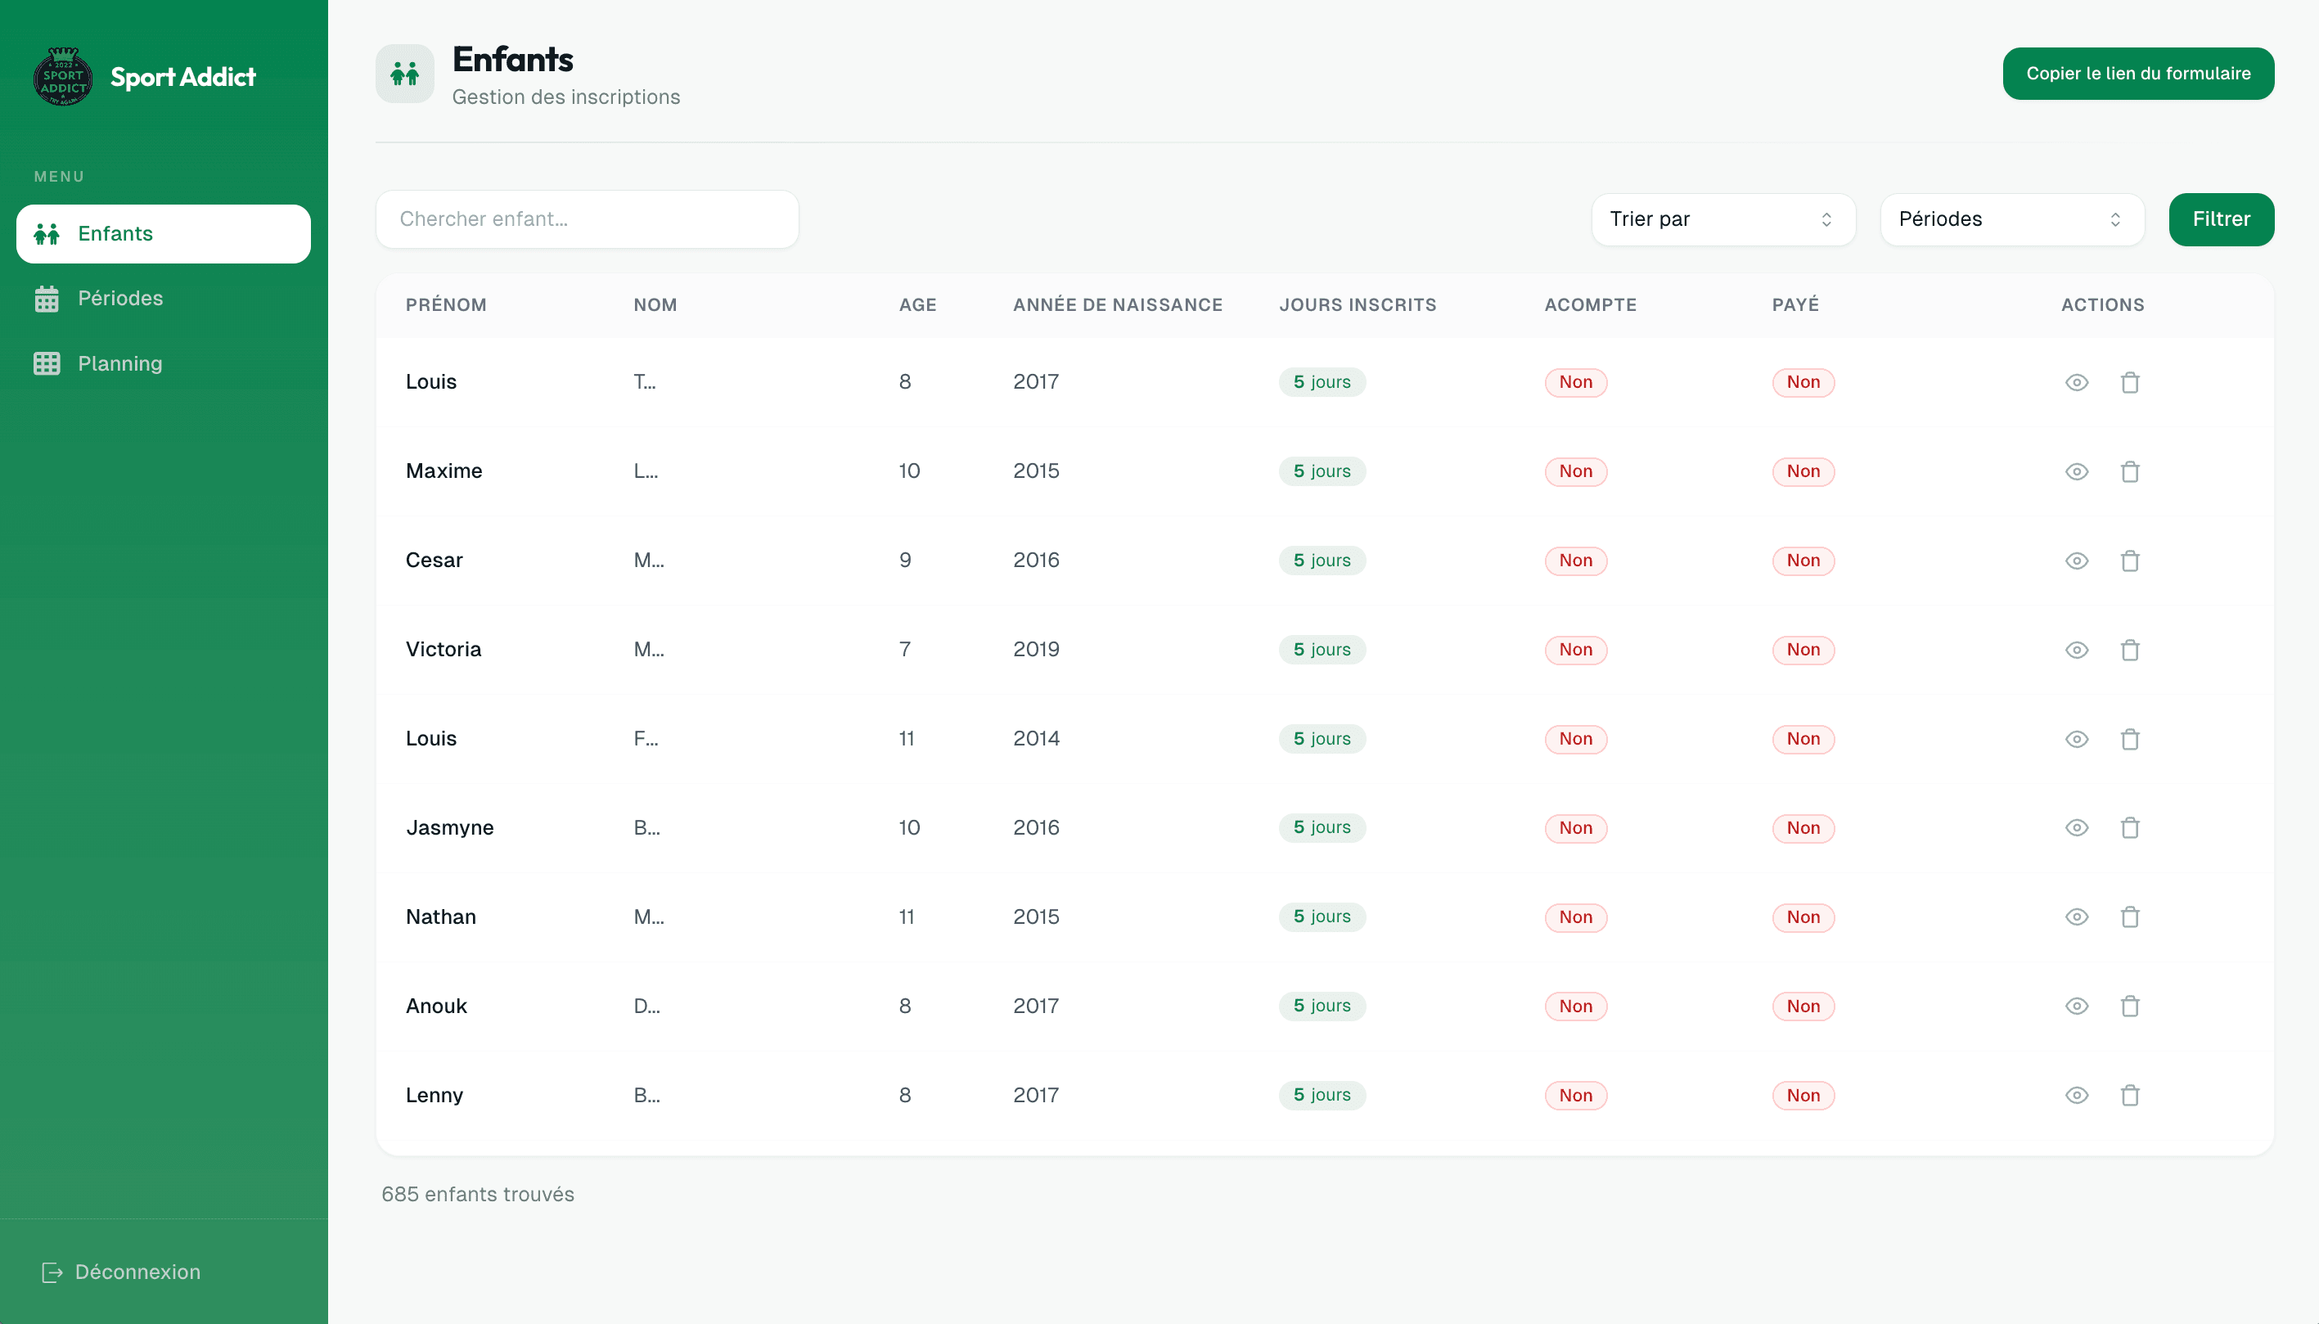Click the eye icon in Nathan's row

pyautogui.click(x=2076, y=916)
